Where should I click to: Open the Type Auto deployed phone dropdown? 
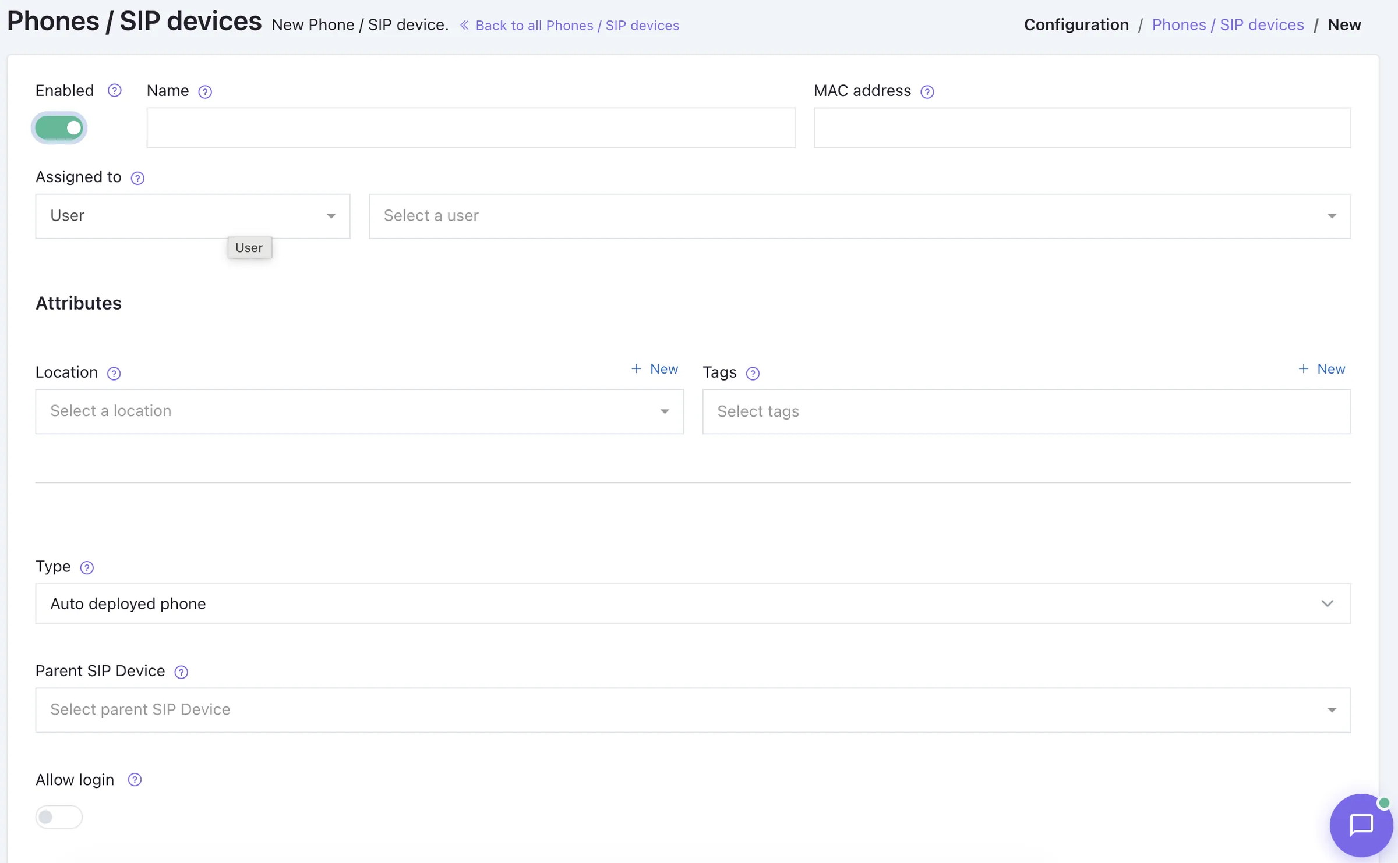click(693, 603)
